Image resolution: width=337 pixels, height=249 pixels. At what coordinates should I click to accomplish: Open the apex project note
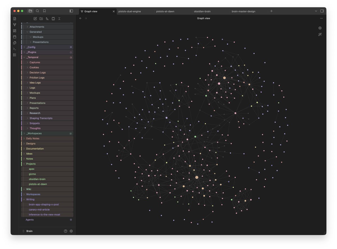[x=47, y=169]
